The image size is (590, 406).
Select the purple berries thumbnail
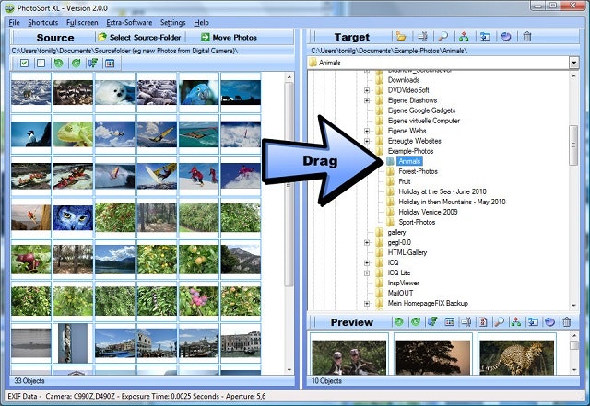point(199,301)
